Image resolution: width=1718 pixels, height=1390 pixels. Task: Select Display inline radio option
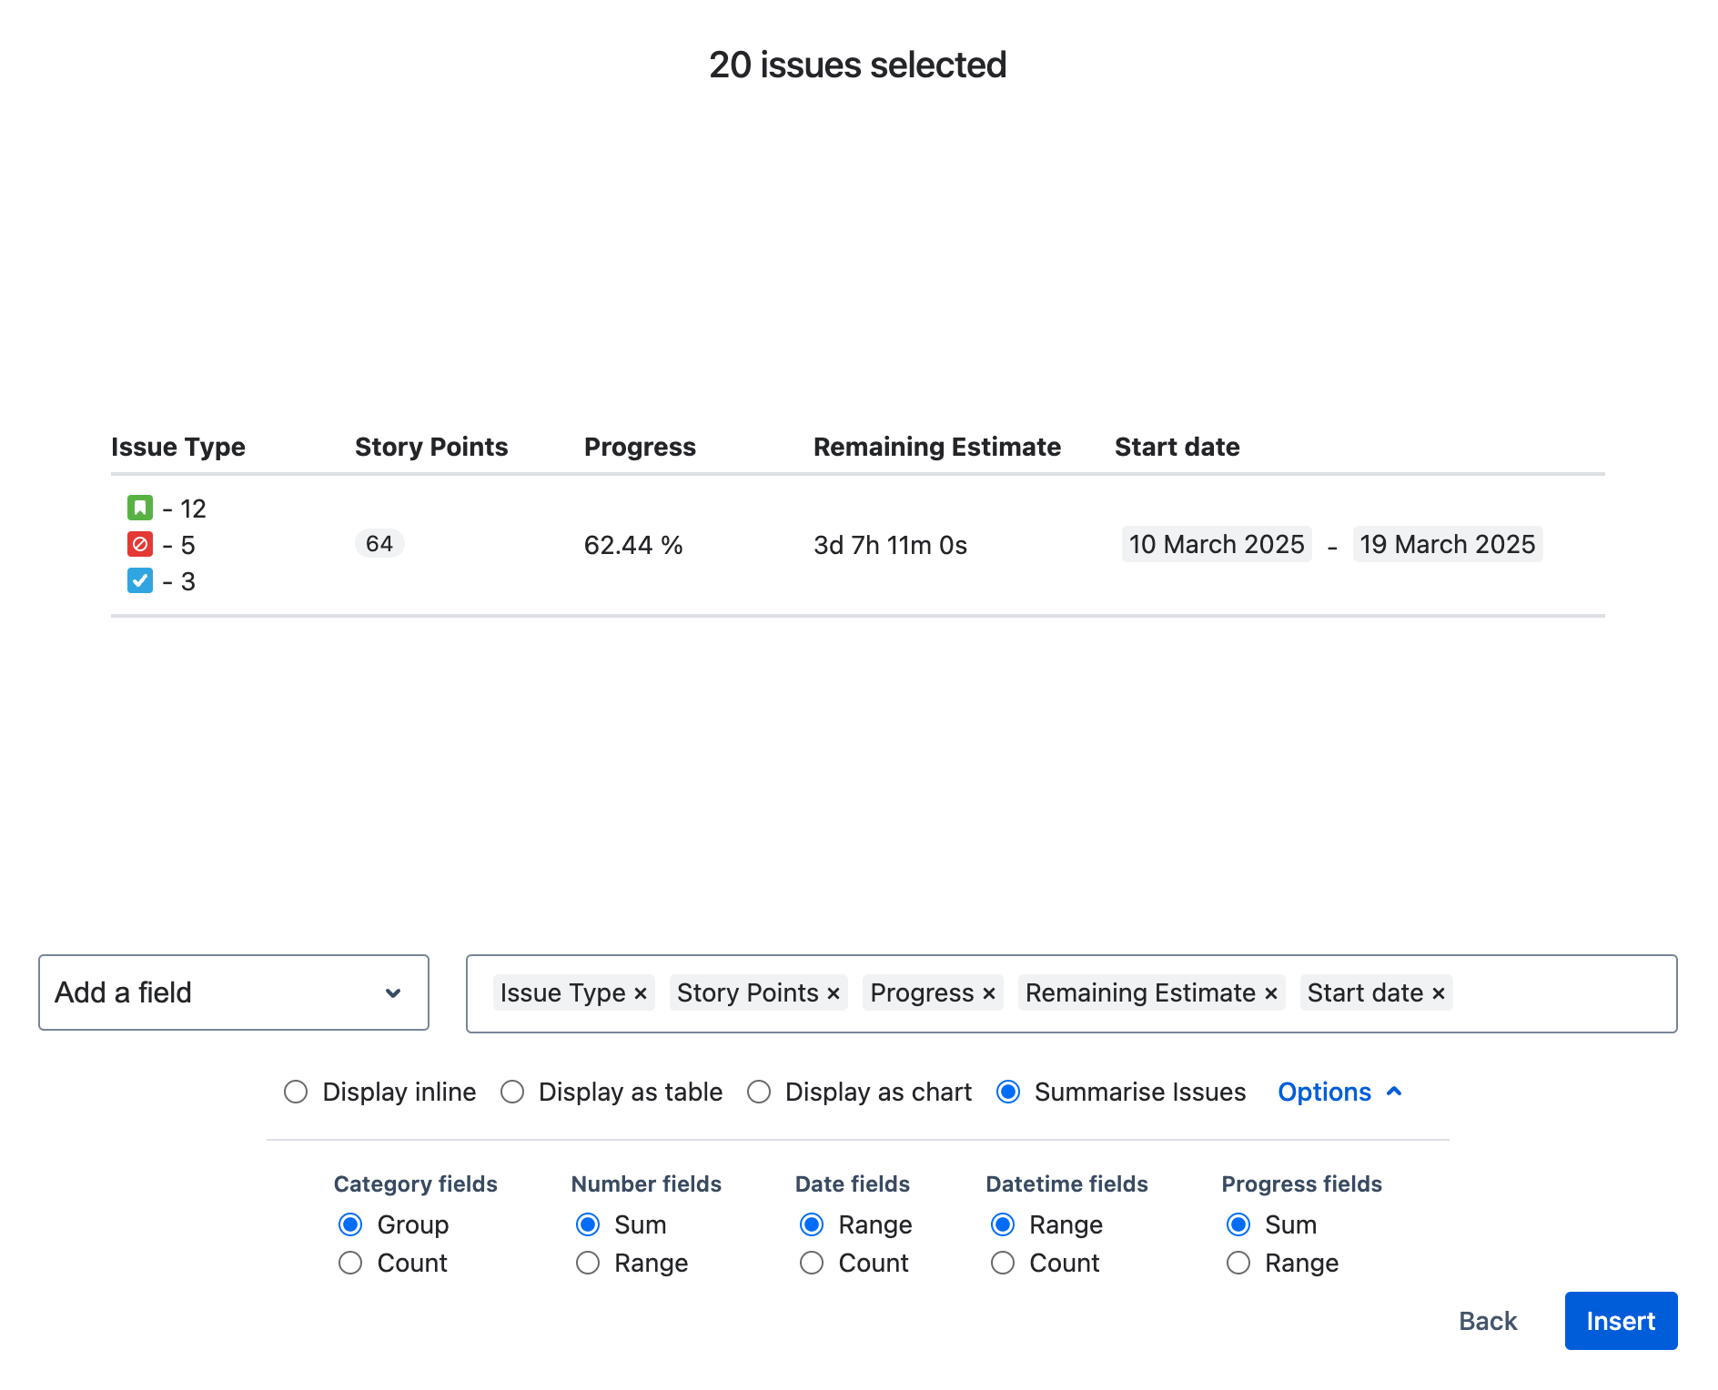tap(296, 1092)
